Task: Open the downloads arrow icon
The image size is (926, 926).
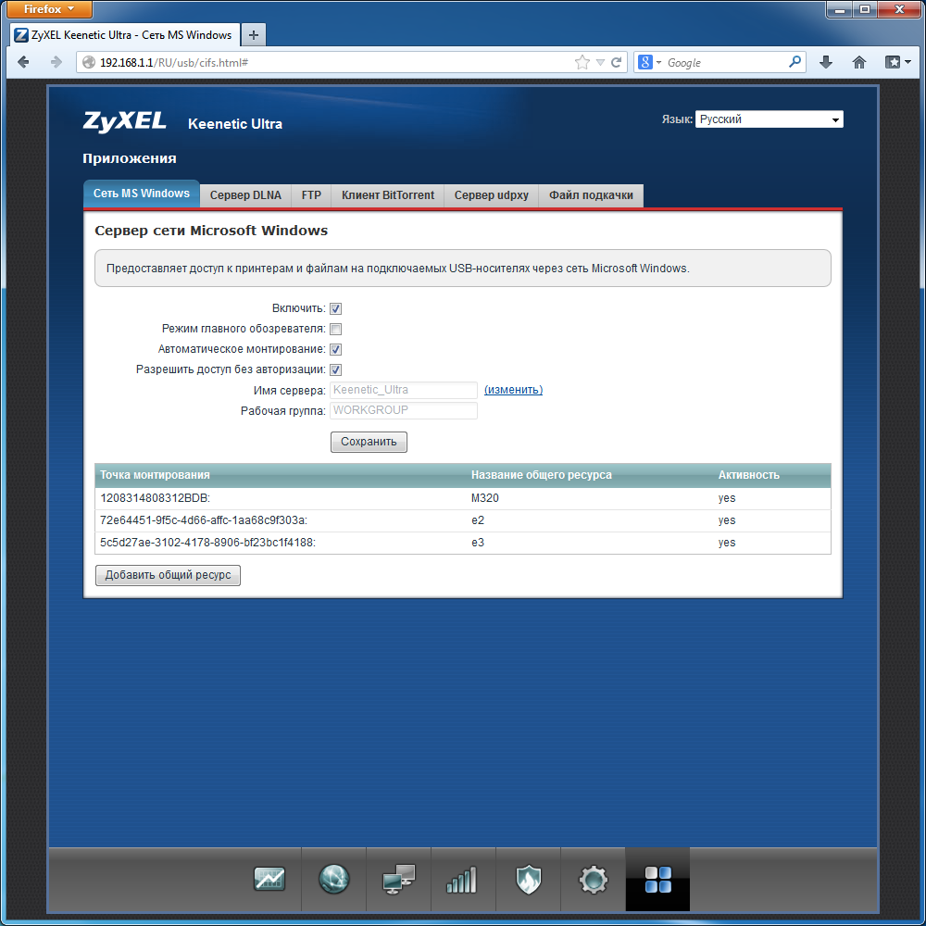Action: (x=826, y=62)
